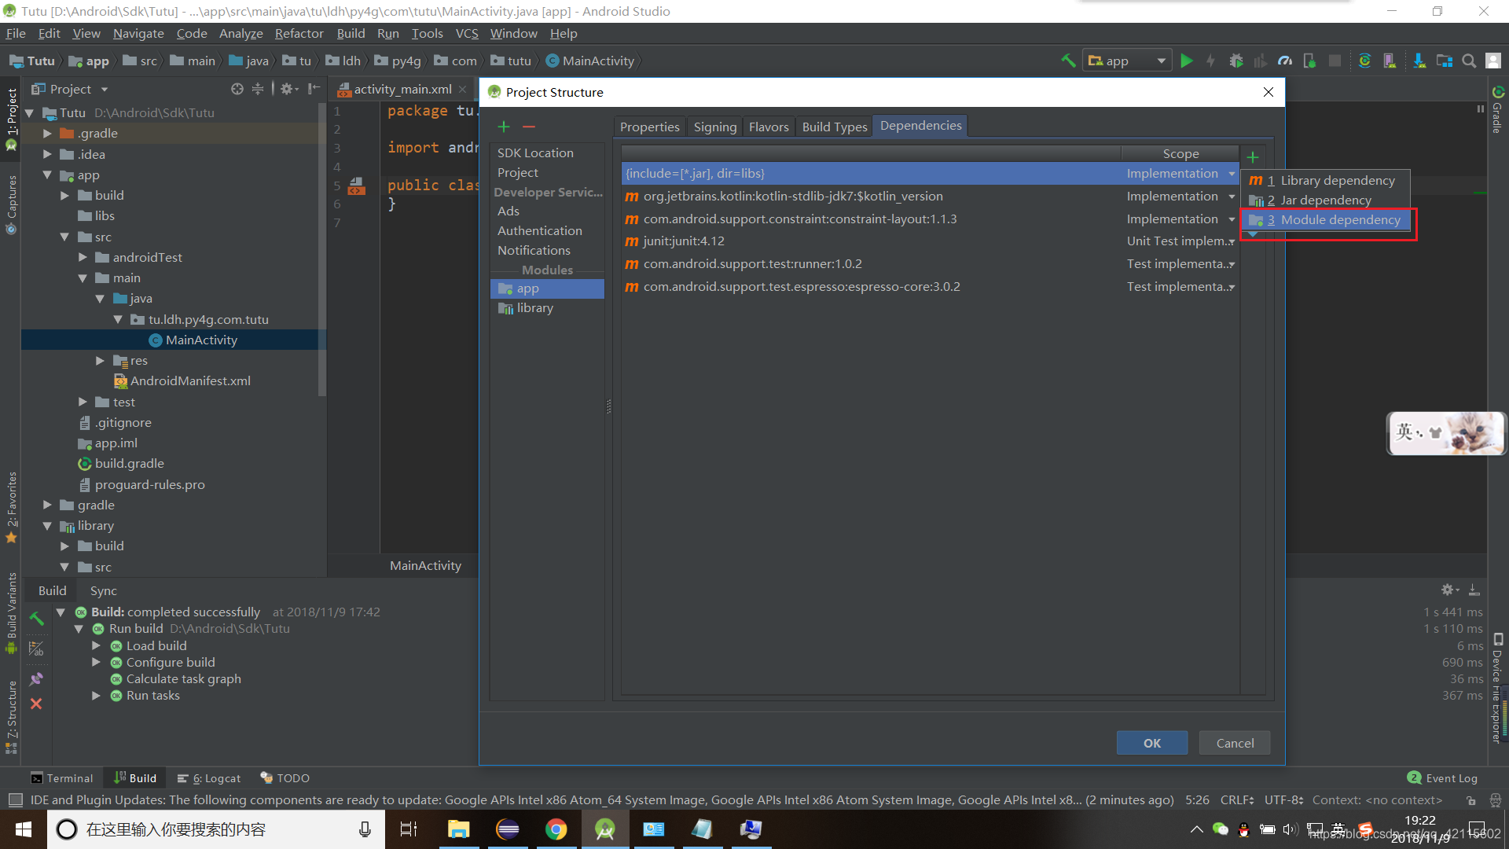Switch to the Signing tab
The image size is (1509, 849).
point(715,127)
